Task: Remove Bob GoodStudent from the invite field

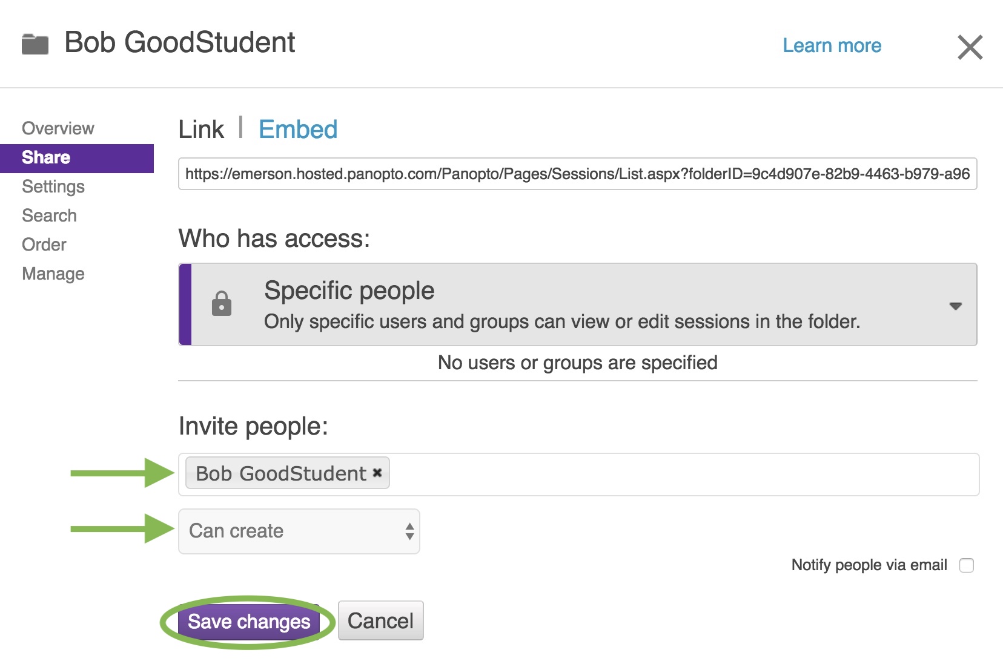Action: pyautogui.click(x=377, y=473)
